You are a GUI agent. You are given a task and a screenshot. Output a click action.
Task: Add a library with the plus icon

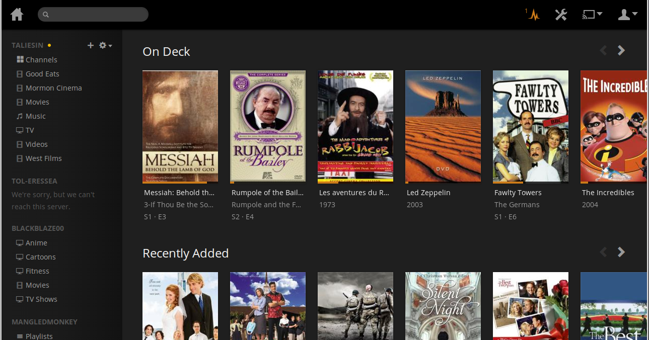(91, 45)
